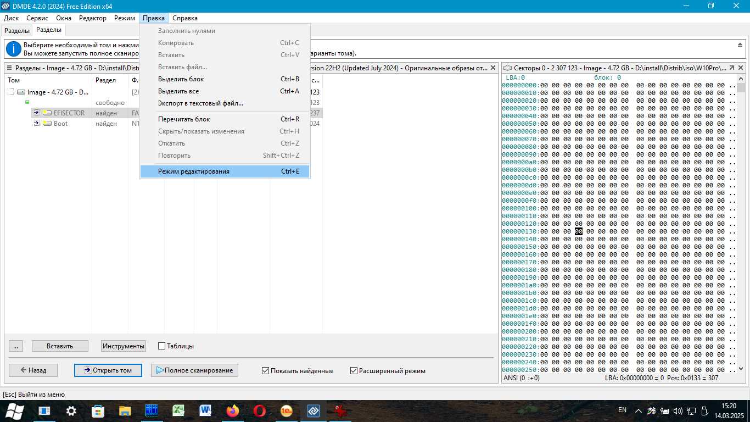This screenshot has width=750, height=422.
Task: Choose Экспорт в текстовый файл
Action: [x=200, y=103]
